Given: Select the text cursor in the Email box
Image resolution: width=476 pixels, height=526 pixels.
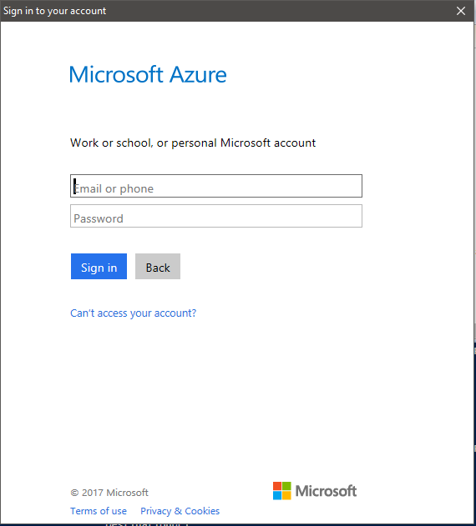Looking at the screenshot, I should point(74,186).
